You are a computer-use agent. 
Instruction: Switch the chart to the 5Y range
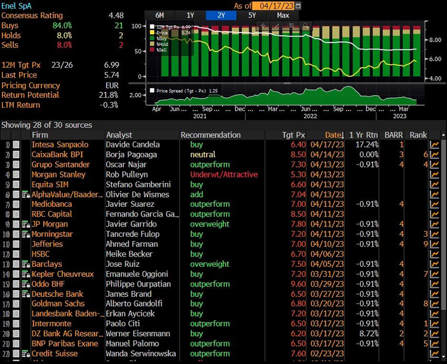[x=252, y=15]
